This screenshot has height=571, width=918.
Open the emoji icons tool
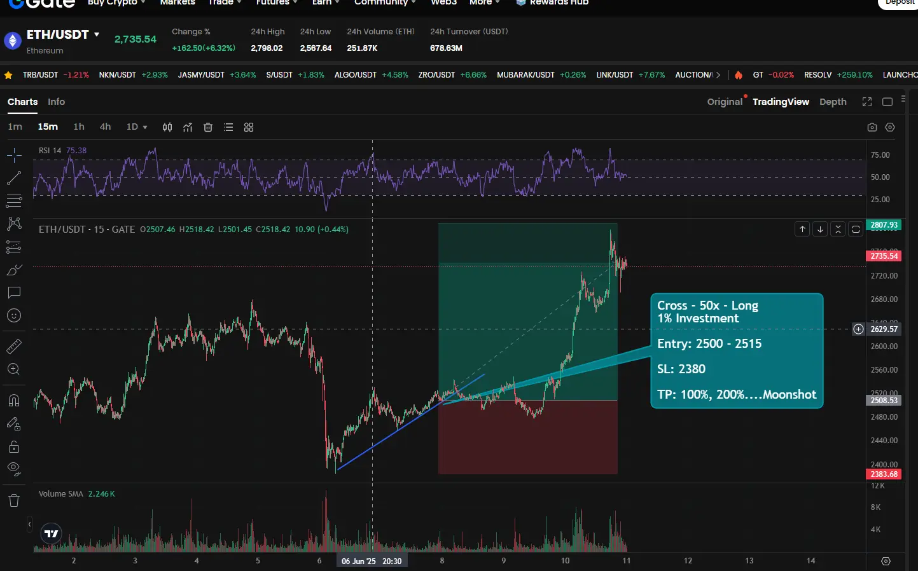point(14,315)
